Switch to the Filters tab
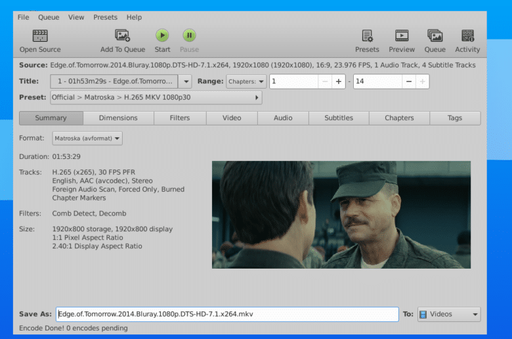Viewport: 512px width, 339px height. tap(180, 118)
